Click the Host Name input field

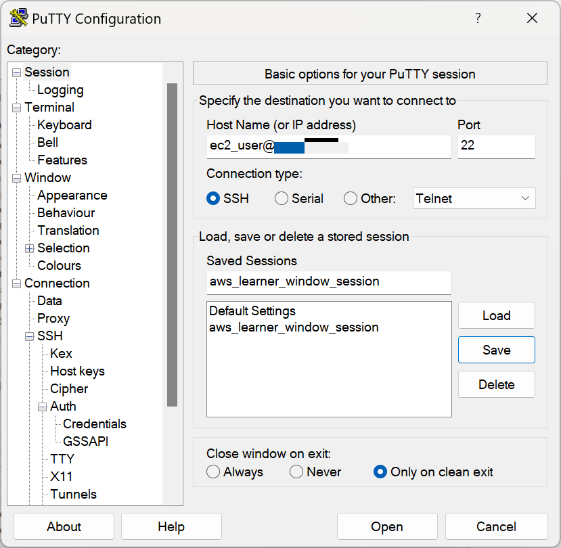[329, 147]
